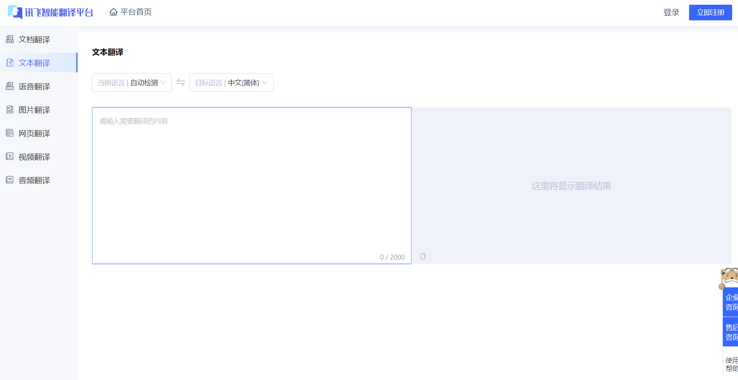This screenshot has width=738, height=380.
Task: Go to 平台首页 in the header
Action: click(131, 12)
